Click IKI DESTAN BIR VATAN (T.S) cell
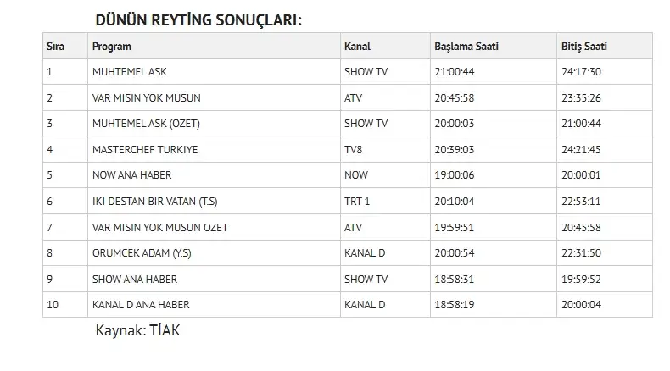The image size is (670, 371). pyautogui.click(x=214, y=201)
